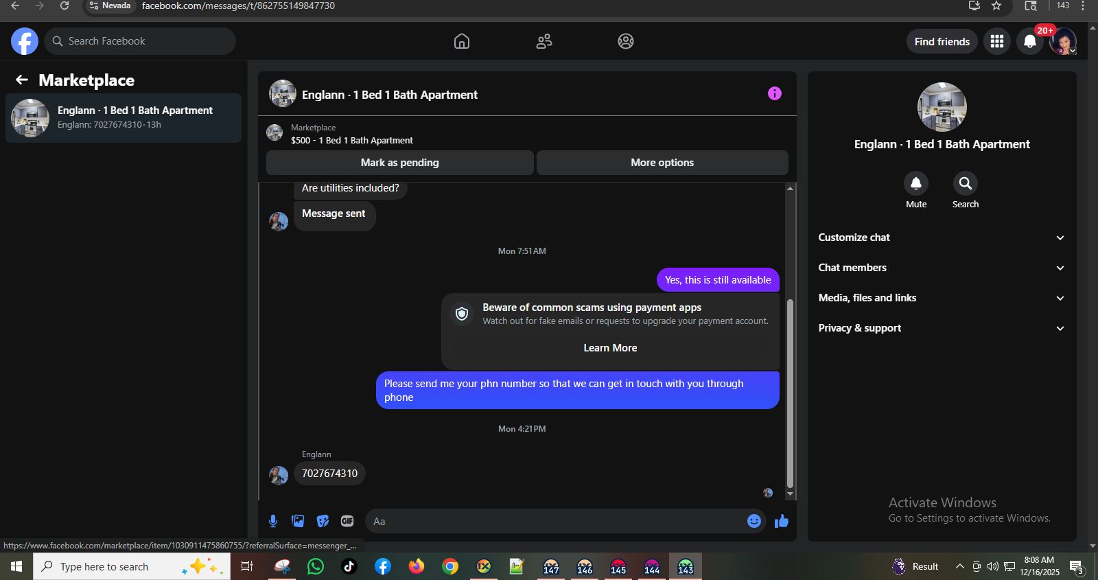Click the phone number request message
Screen dimensions: 1098x580
coord(578,391)
